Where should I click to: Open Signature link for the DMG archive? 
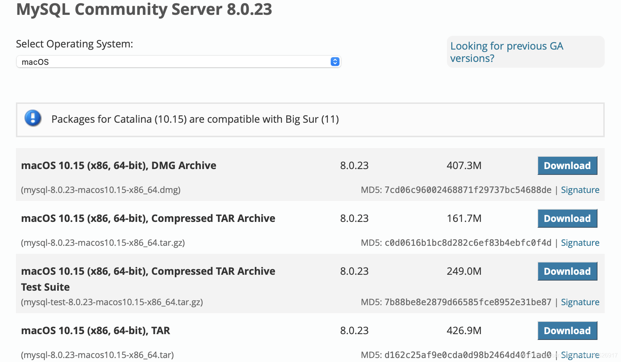click(x=580, y=190)
